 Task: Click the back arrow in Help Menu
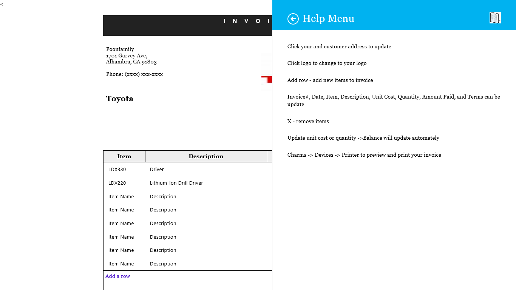pos(293,19)
